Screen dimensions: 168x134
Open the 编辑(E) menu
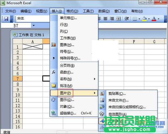pyautogui.click(x=26, y=11)
